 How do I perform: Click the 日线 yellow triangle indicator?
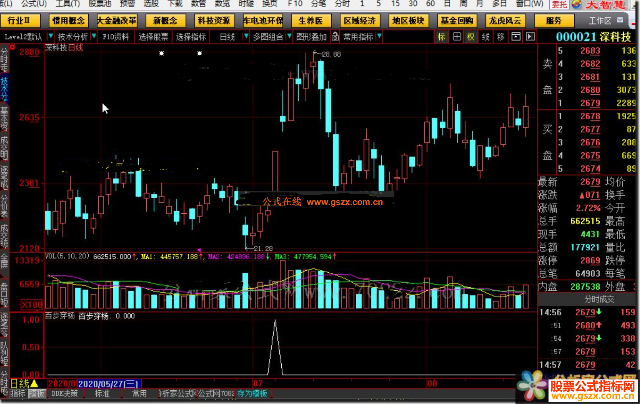[34, 383]
